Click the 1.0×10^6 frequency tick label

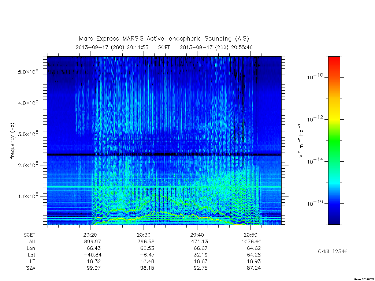[28, 196]
